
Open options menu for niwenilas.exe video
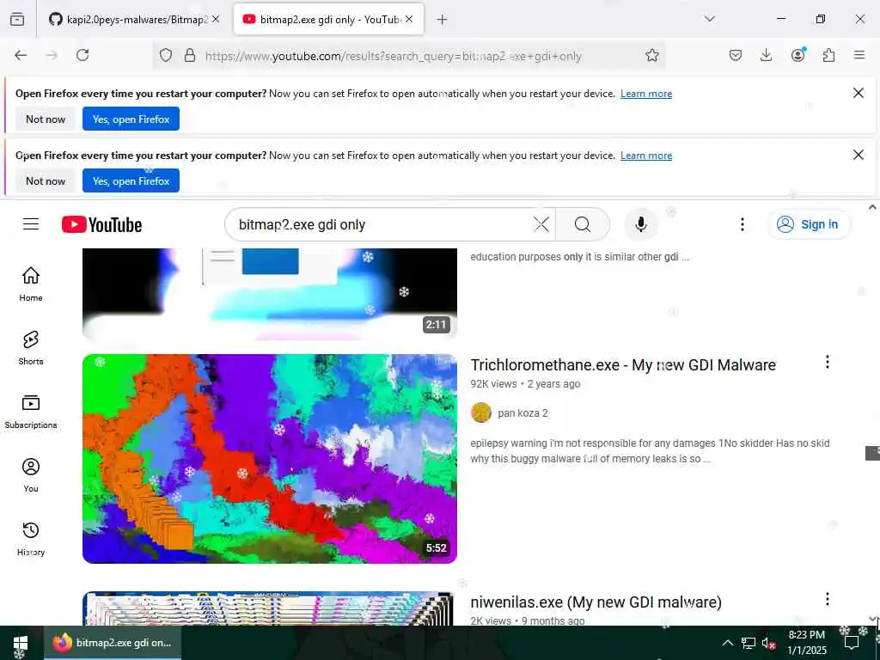tap(828, 599)
